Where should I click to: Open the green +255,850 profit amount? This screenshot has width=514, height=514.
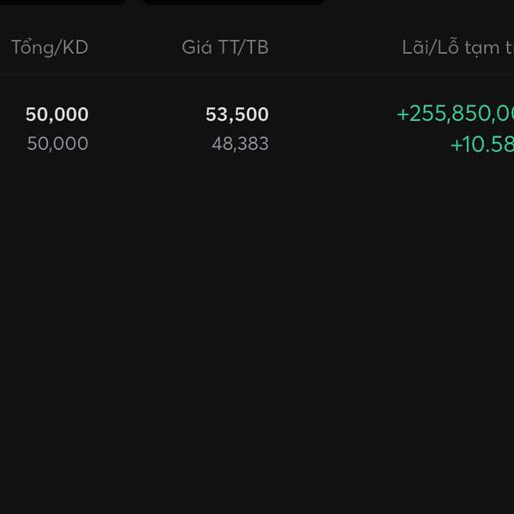point(455,115)
